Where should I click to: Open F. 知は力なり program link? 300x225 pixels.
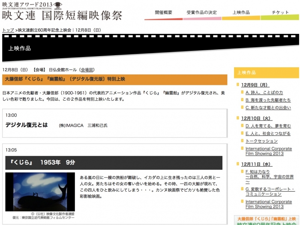point(270,177)
